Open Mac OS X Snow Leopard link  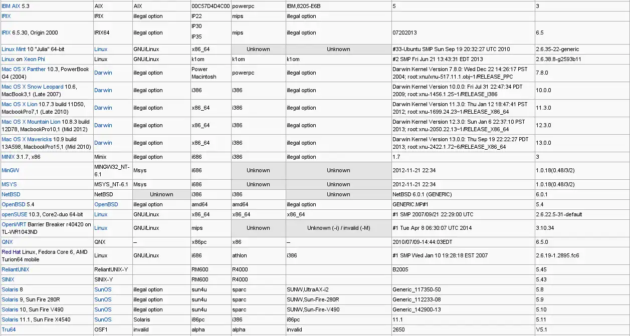(x=33, y=87)
